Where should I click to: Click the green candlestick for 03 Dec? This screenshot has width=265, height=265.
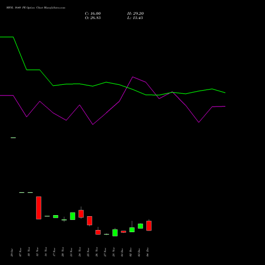[x=140, y=226]
